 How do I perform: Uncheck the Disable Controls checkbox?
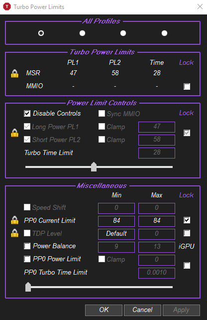pos(27,114)
